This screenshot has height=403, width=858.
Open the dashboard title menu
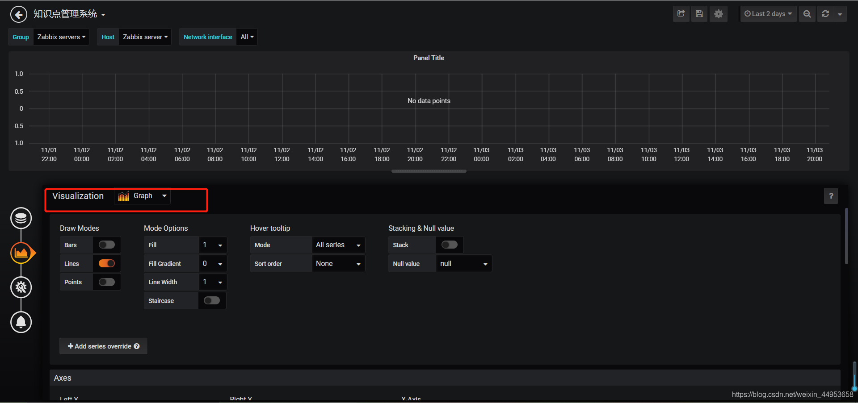[69, 14]
